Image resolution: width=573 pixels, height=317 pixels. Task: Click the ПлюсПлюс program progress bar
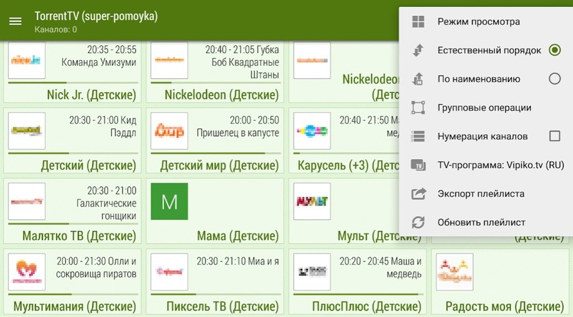tap(358, 294)
